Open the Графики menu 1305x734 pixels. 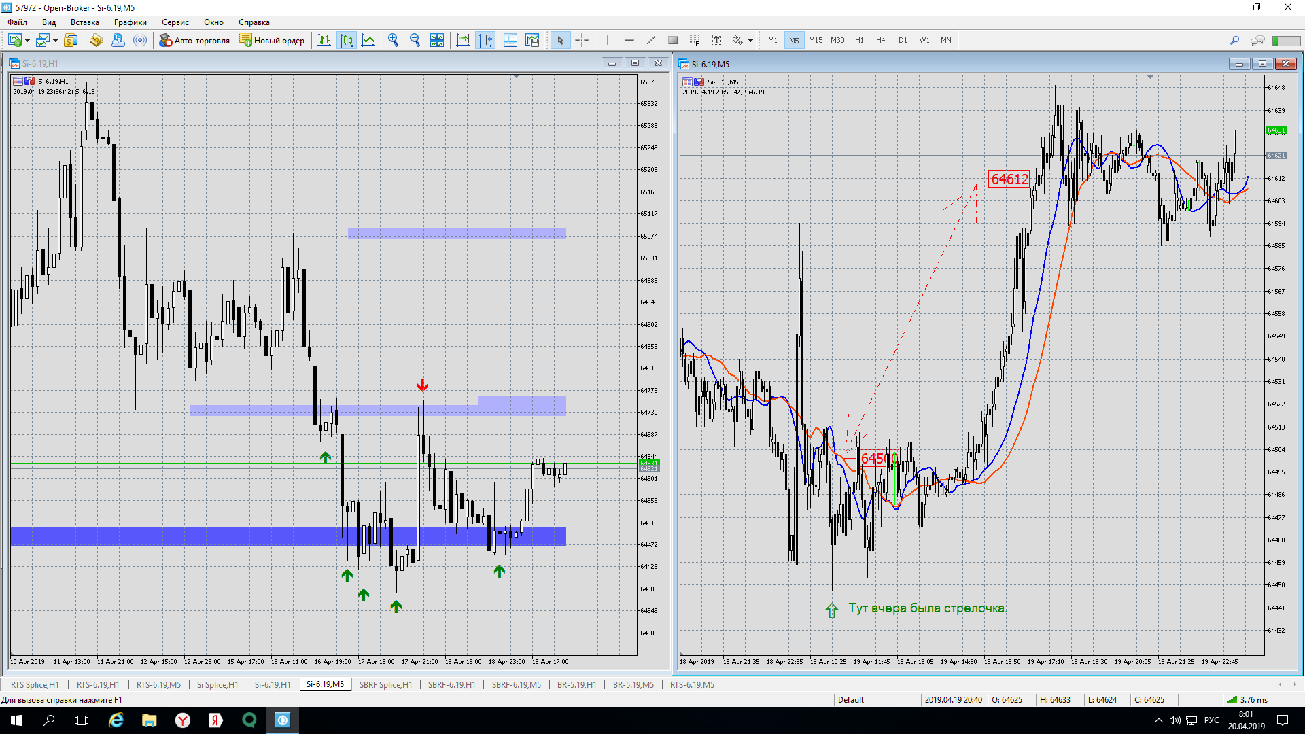[x=130, y=22]
